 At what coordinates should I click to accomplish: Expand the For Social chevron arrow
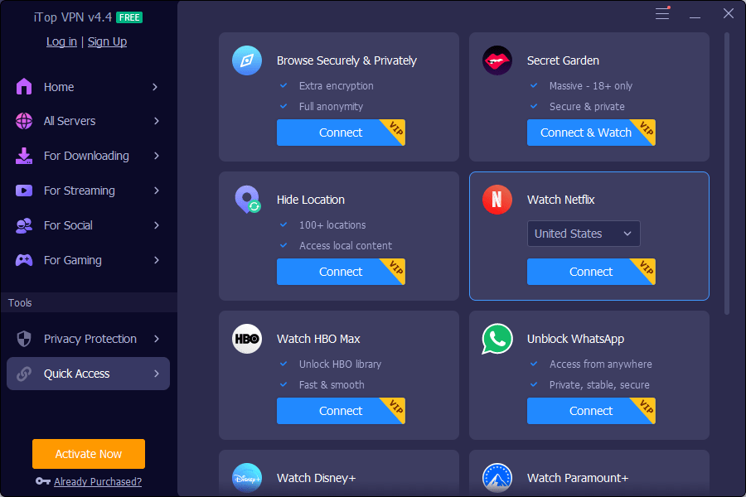coord(157,225)
